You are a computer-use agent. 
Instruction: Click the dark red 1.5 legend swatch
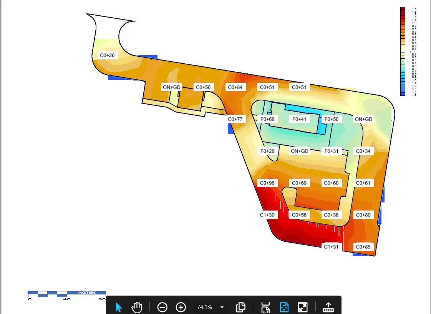(x=403, y=8)
